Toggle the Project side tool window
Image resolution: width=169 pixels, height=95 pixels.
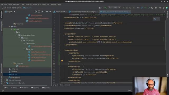2,14
